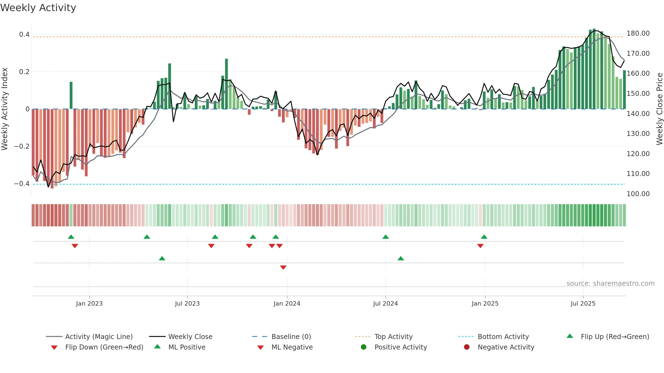Toggle the Top Activity legend entry

384,337
